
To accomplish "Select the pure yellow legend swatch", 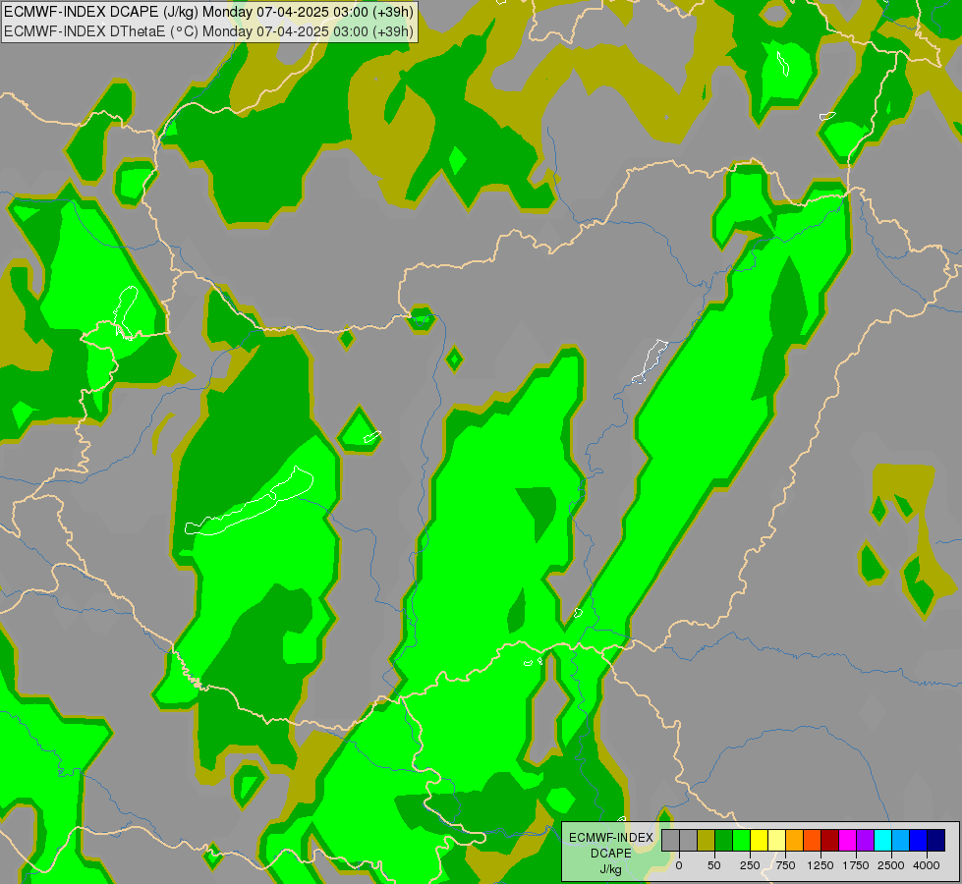I will pyautogui.click(x=759, y=840).
